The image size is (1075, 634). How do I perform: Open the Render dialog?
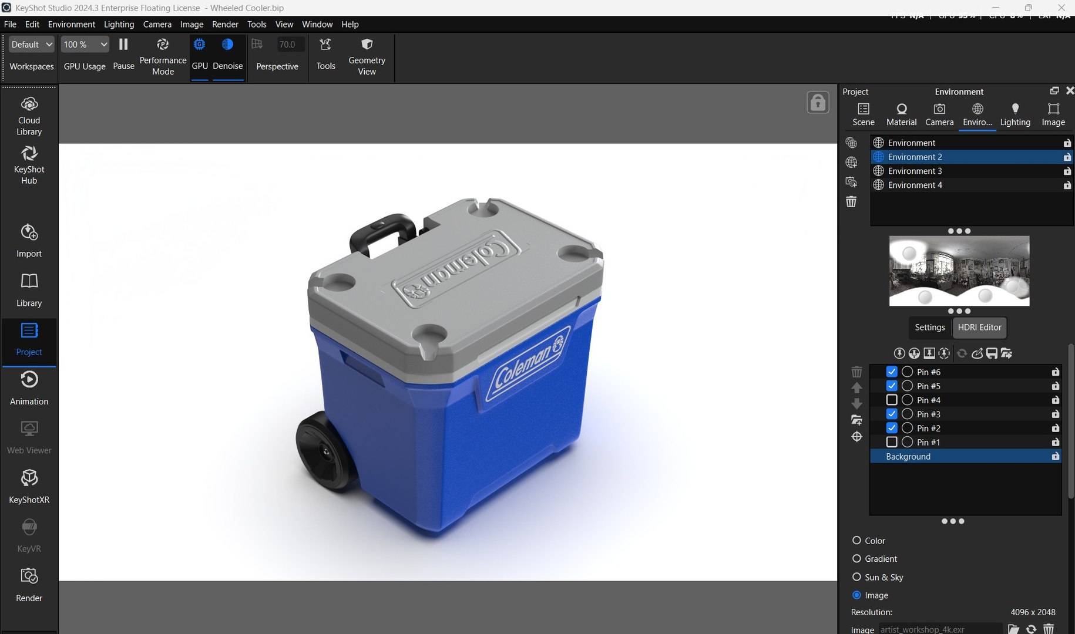pos(29,585)
